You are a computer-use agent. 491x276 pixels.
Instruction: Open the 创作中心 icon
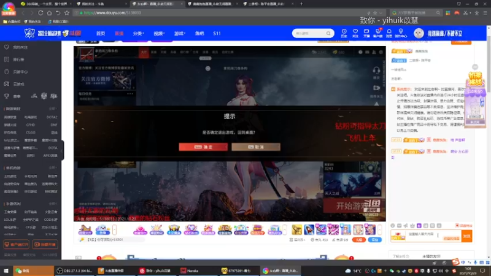[401, 33]
